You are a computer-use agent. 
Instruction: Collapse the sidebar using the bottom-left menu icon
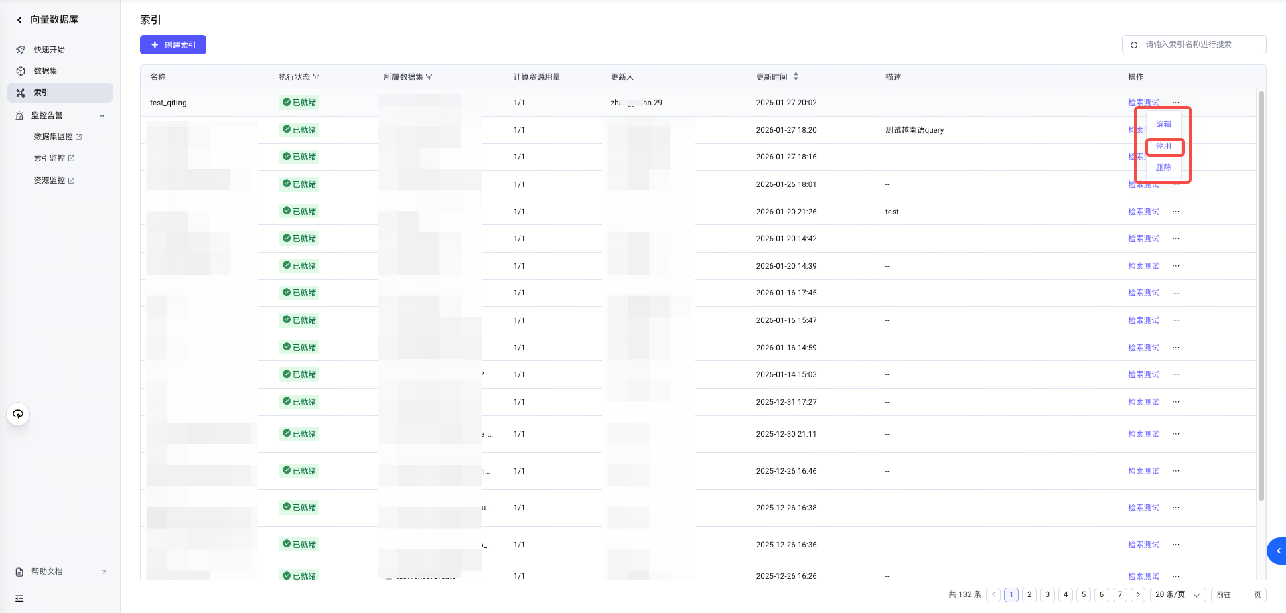point(19,598)
